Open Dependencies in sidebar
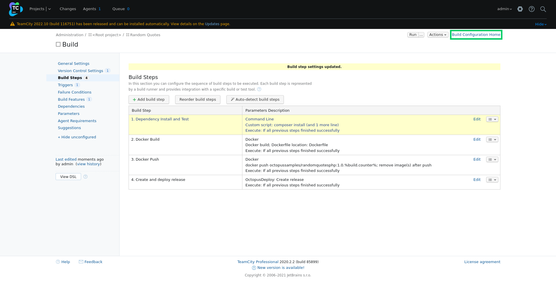Image resolution: width=556 pixels, height=288 pixels. click(71, 107)
